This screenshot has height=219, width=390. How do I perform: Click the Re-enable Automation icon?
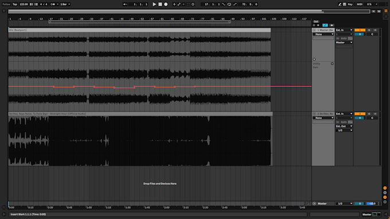pos(184,4)
